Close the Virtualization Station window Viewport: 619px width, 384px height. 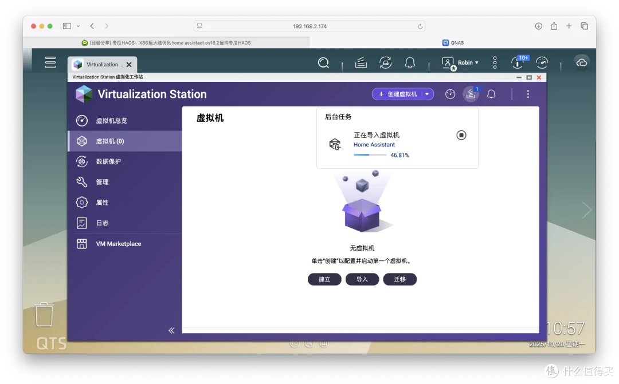click(539, 77)
